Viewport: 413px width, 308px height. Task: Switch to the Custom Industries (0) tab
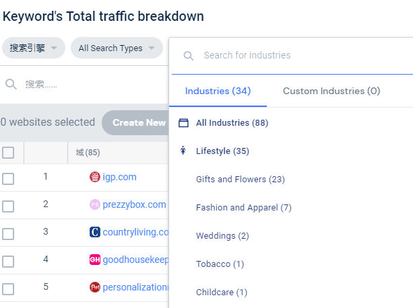(x=331, y=91)
